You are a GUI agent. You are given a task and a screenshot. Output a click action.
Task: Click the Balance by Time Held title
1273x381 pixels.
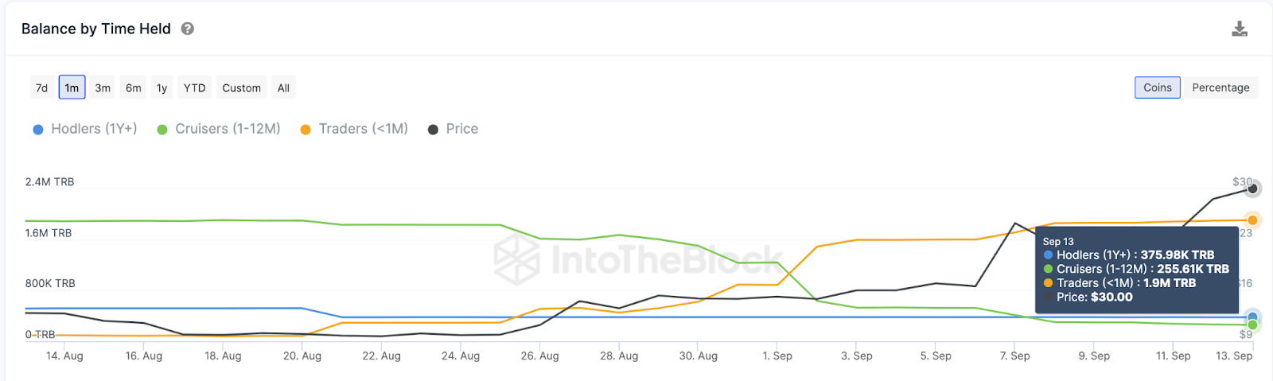96,29
